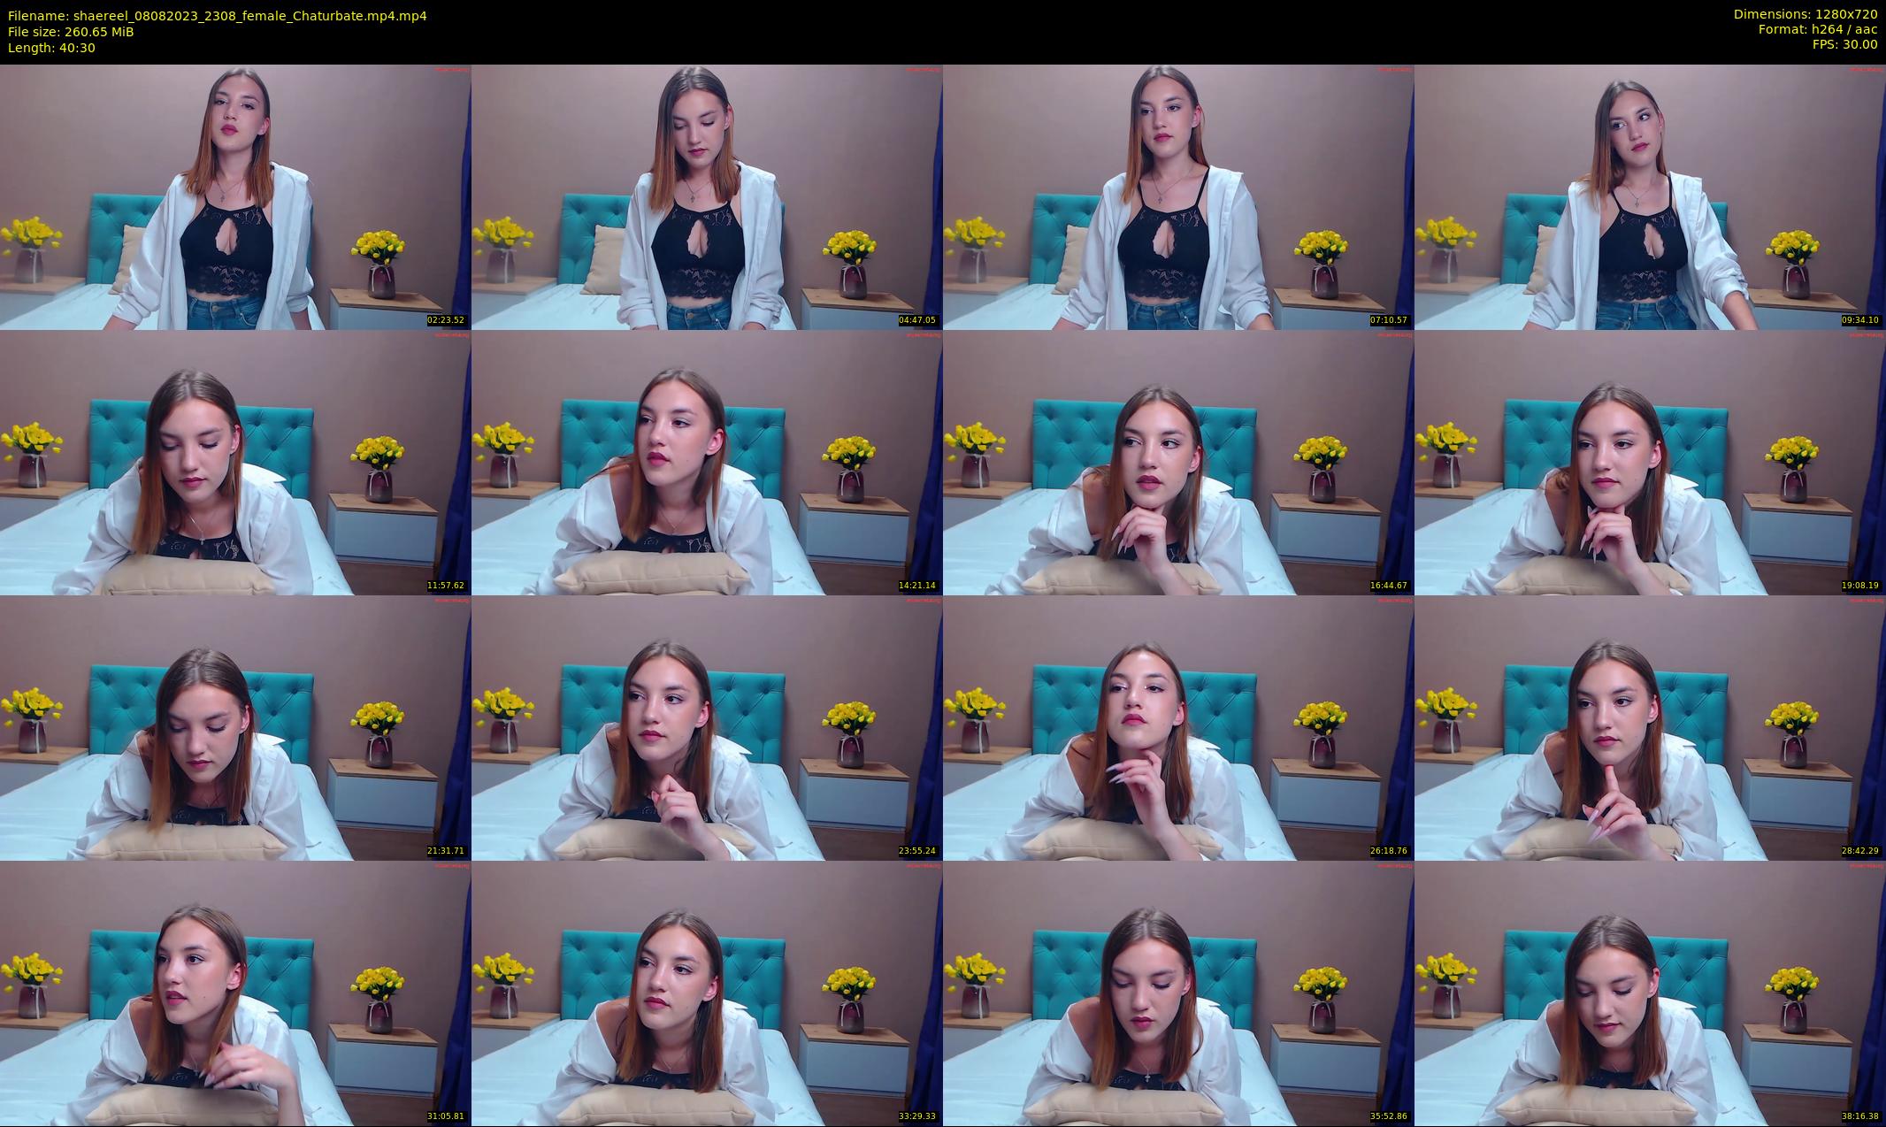The height and width of the screenshot is (1127, 1886).
Task: Click the thumbnail timestamped 31:05.81
Action: [x=235, y=993]
